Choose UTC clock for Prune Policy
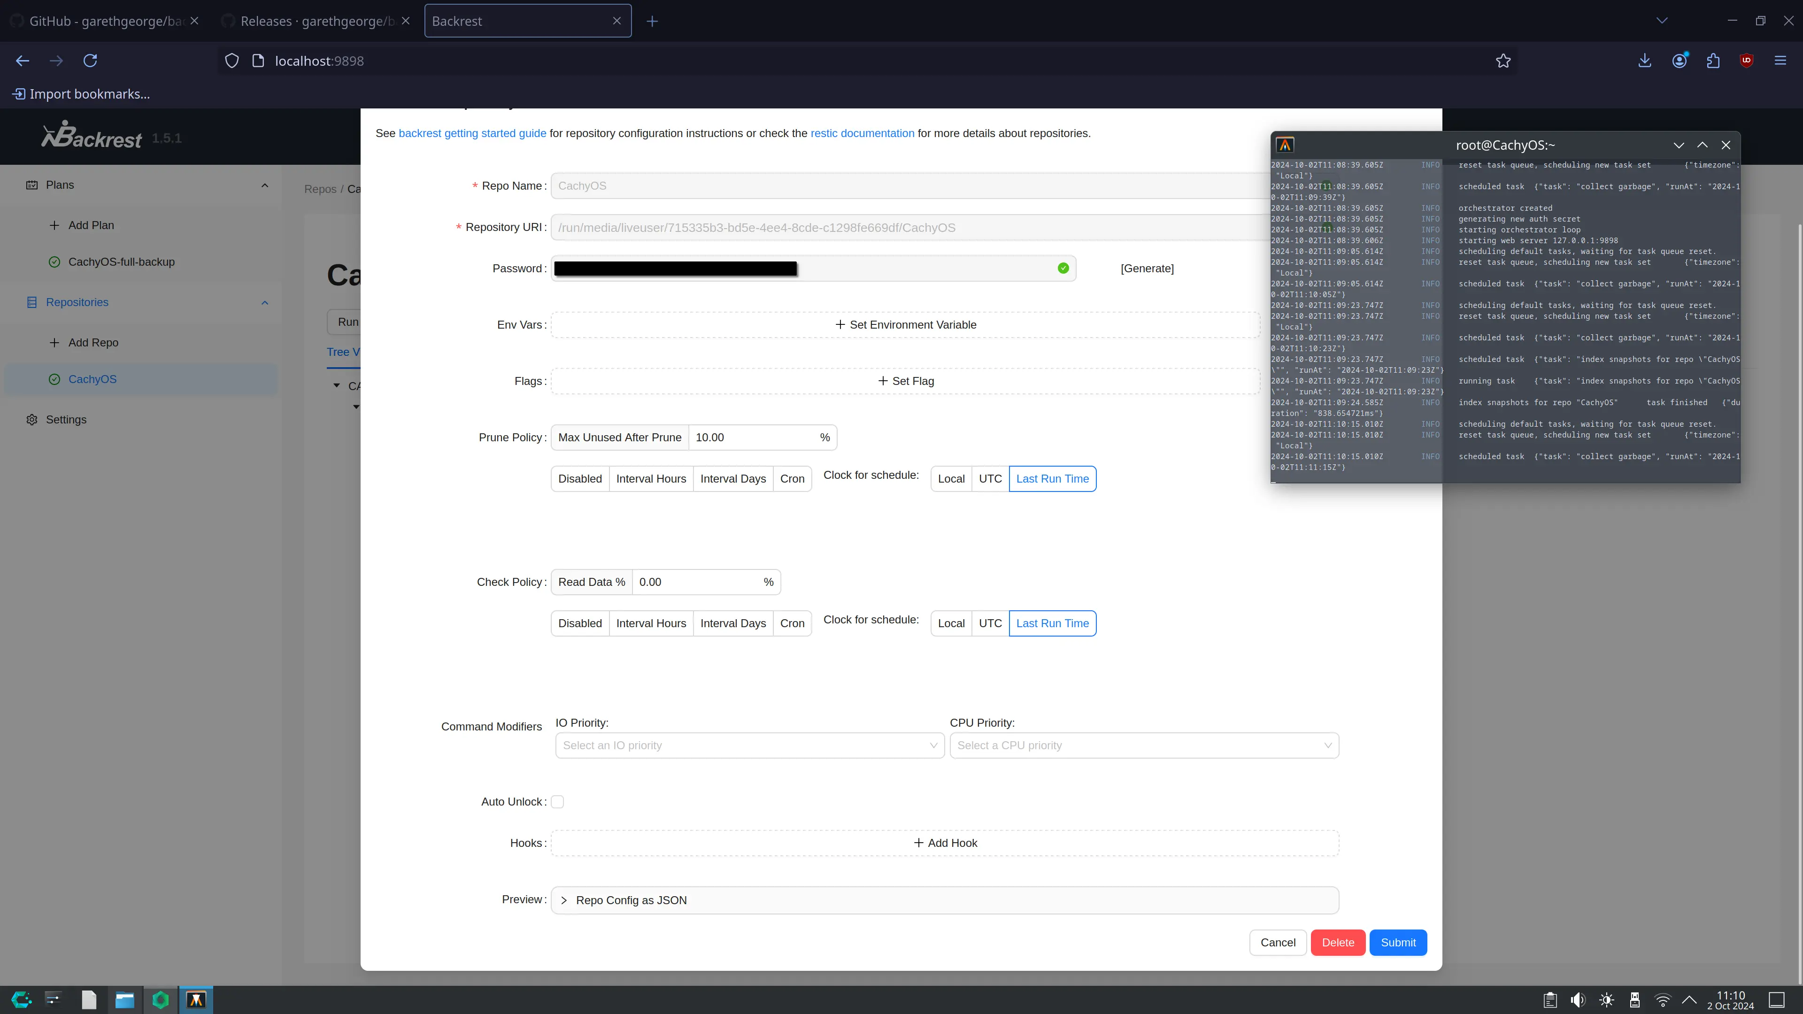Viewport: 1803px width, 1014px height. pyautogui.click(x=990, y=479)
